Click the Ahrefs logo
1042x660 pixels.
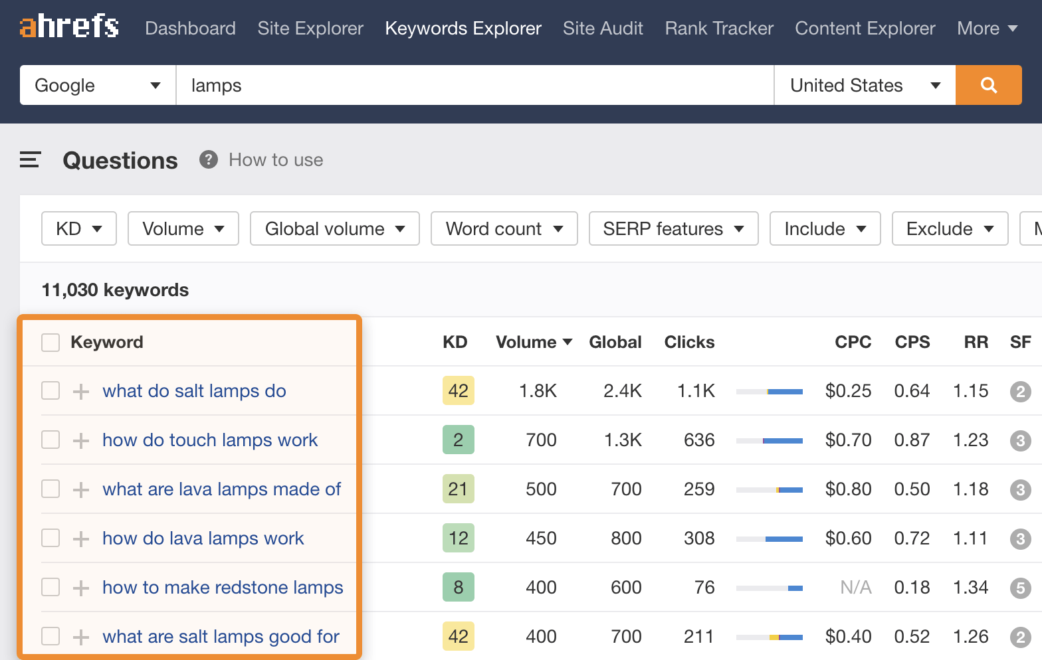pyautogui.click(x=69, y=27)
